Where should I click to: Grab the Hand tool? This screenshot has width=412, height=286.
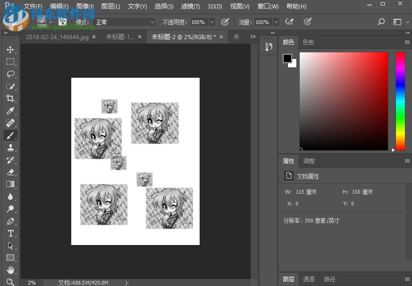tap(10, 270)
